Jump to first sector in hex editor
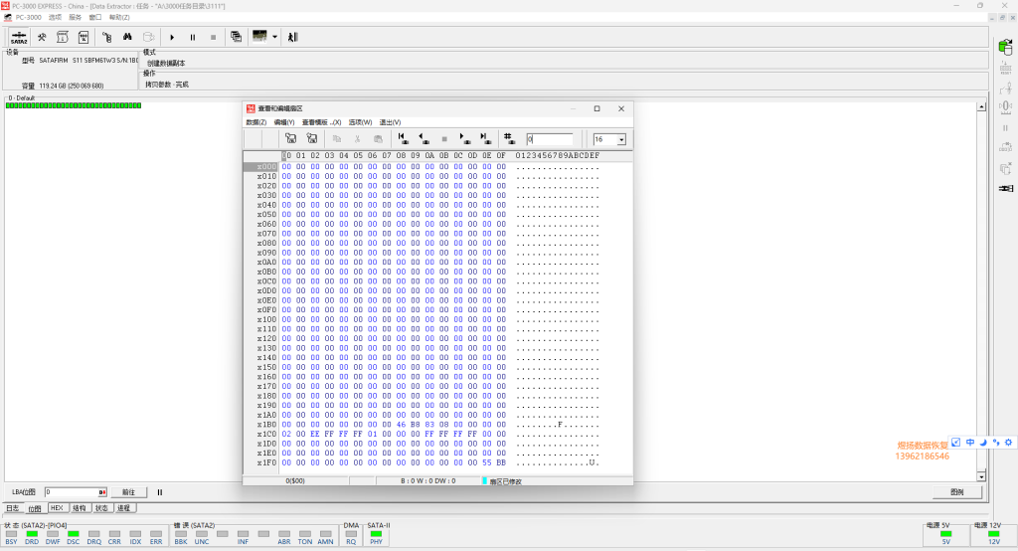The width and height of the screenshot is (1018, 551). point(404,139)
